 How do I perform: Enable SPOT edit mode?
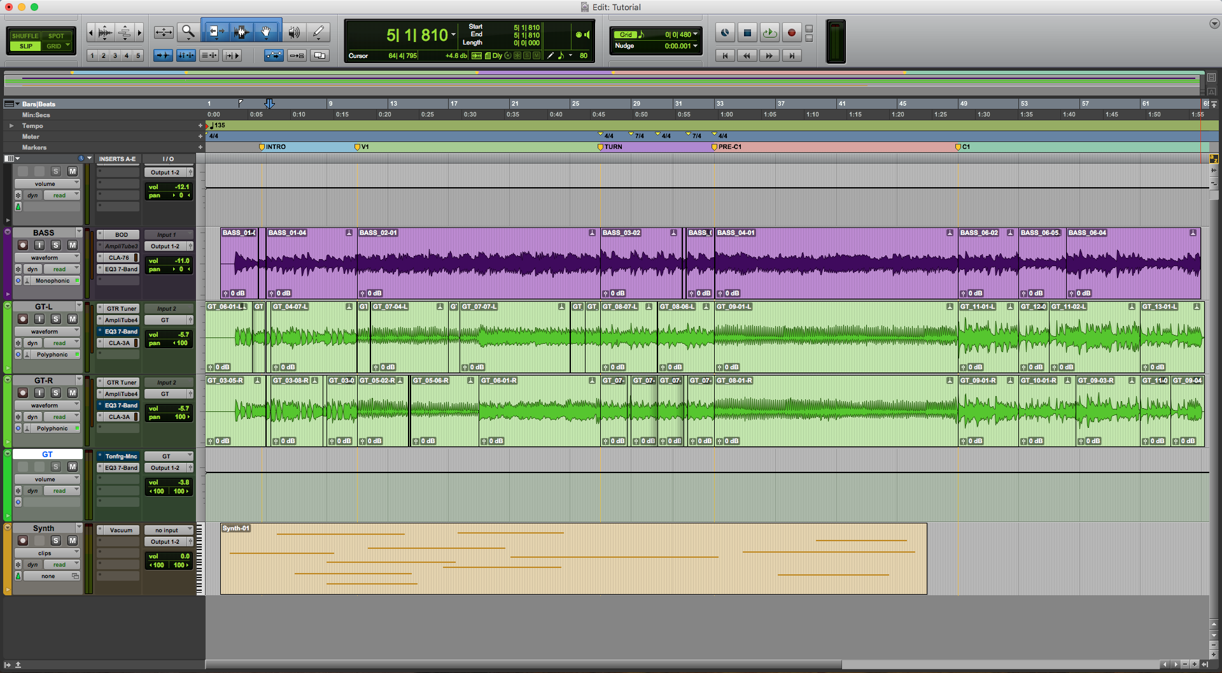point(57,36)
